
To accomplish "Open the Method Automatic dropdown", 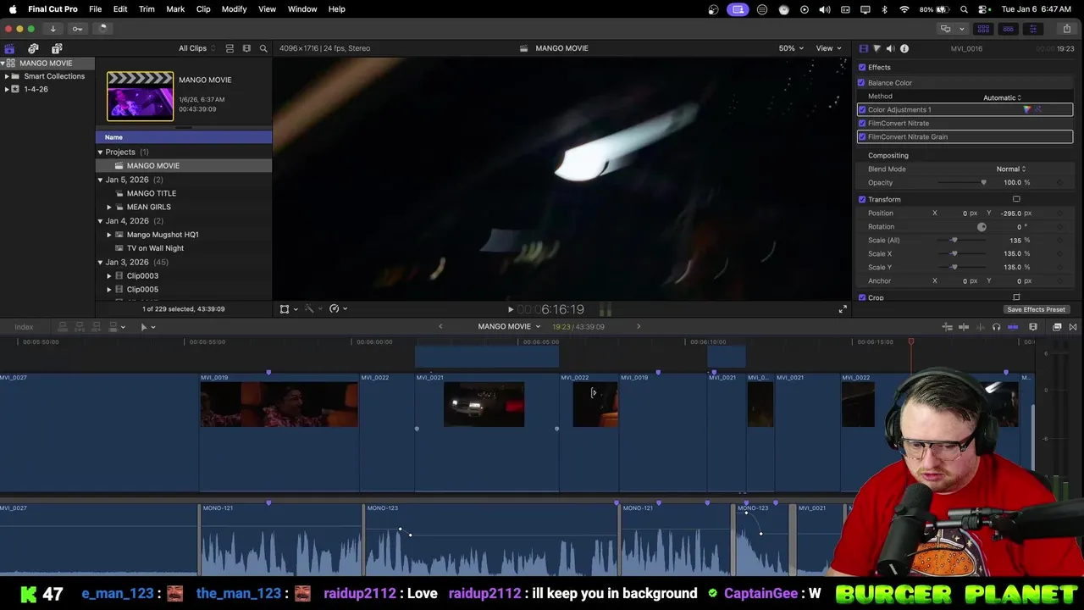I will (x=1002, y=97).
